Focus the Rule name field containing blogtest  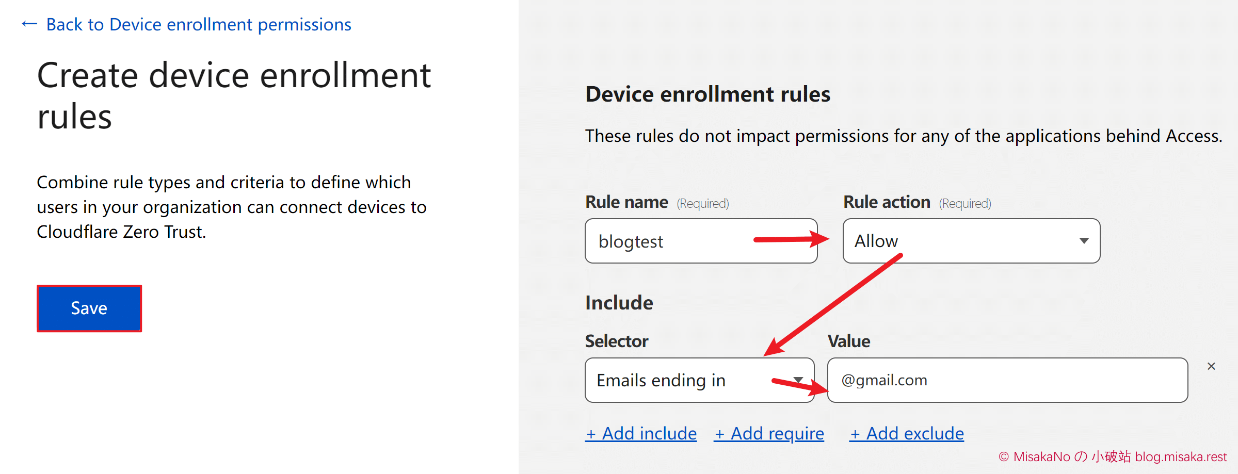point(671,241)
